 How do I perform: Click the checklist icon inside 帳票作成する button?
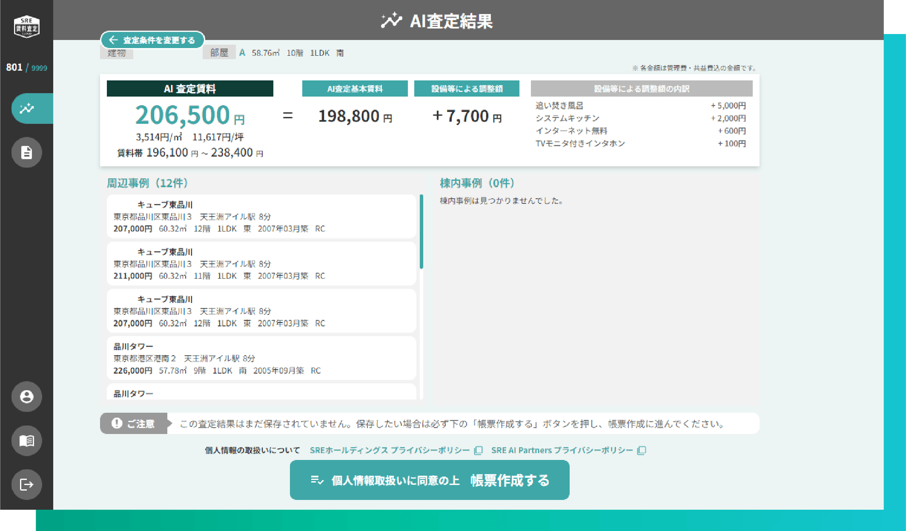(x=317, y=481)
